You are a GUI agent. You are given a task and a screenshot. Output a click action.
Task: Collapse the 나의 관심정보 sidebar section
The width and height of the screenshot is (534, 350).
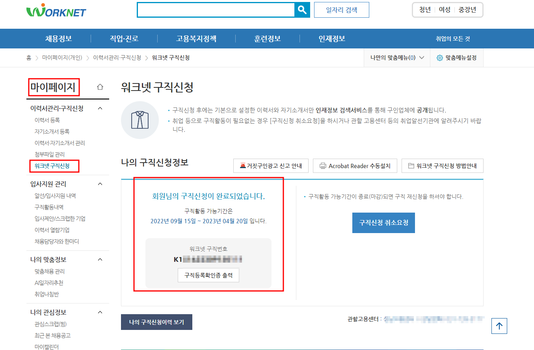coord(100,312)
